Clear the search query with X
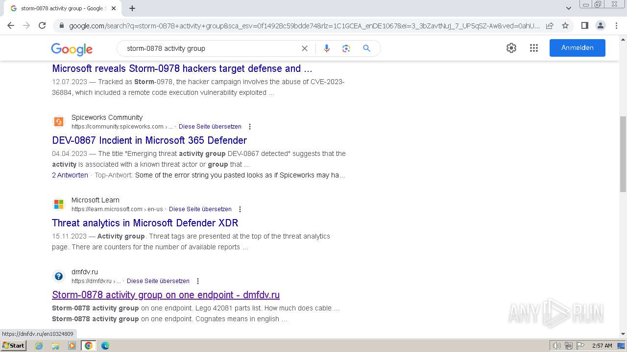Viewport: 627px width, 352px height. click(x=304, y=48)
